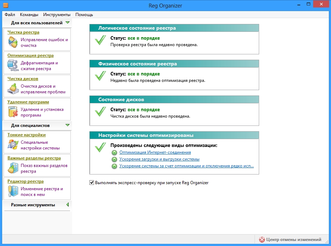
Task: Open Тонкие настройки link
Action: click(x=26, y=135)
